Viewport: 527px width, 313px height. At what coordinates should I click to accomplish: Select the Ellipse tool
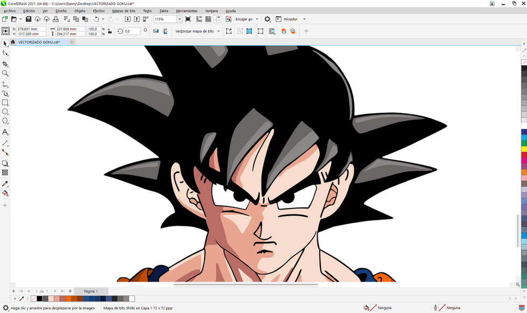click(5, 112)
